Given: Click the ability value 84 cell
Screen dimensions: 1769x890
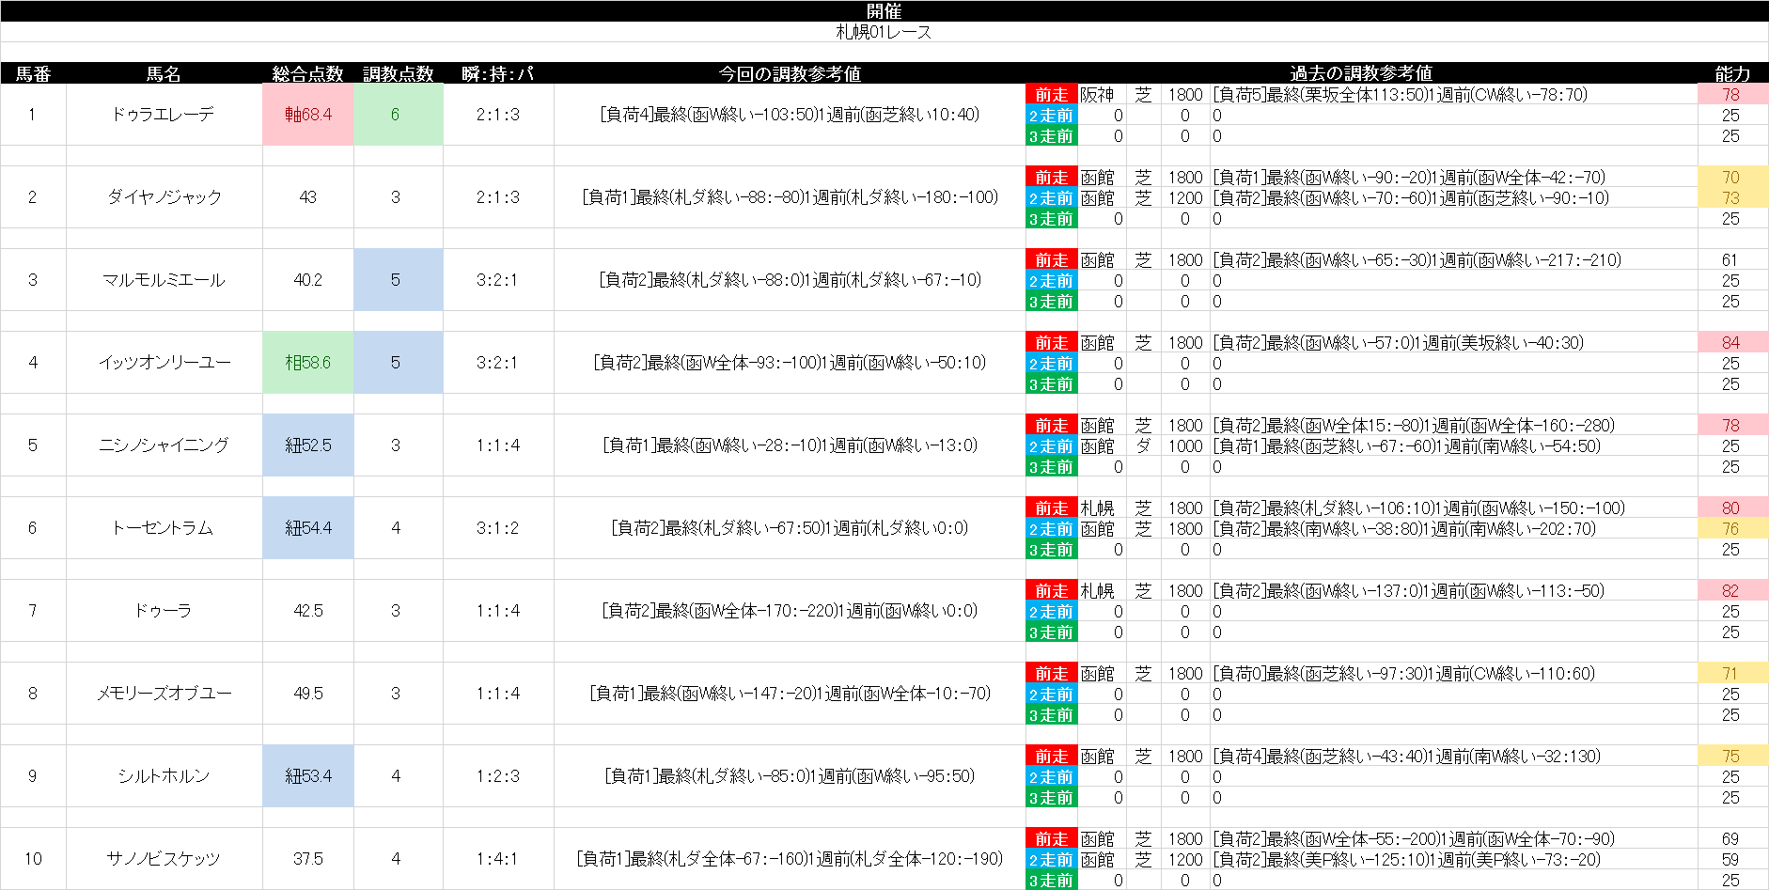Looking at the screenshot, I should point(1731,343).
